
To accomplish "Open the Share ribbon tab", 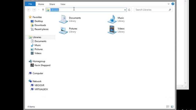I will pyautogui.click(x=52, y=4).
